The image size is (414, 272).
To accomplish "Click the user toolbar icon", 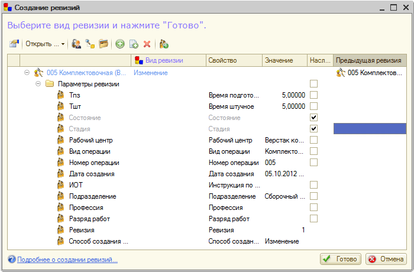I will pyautogui.click(x=76, y=44).
